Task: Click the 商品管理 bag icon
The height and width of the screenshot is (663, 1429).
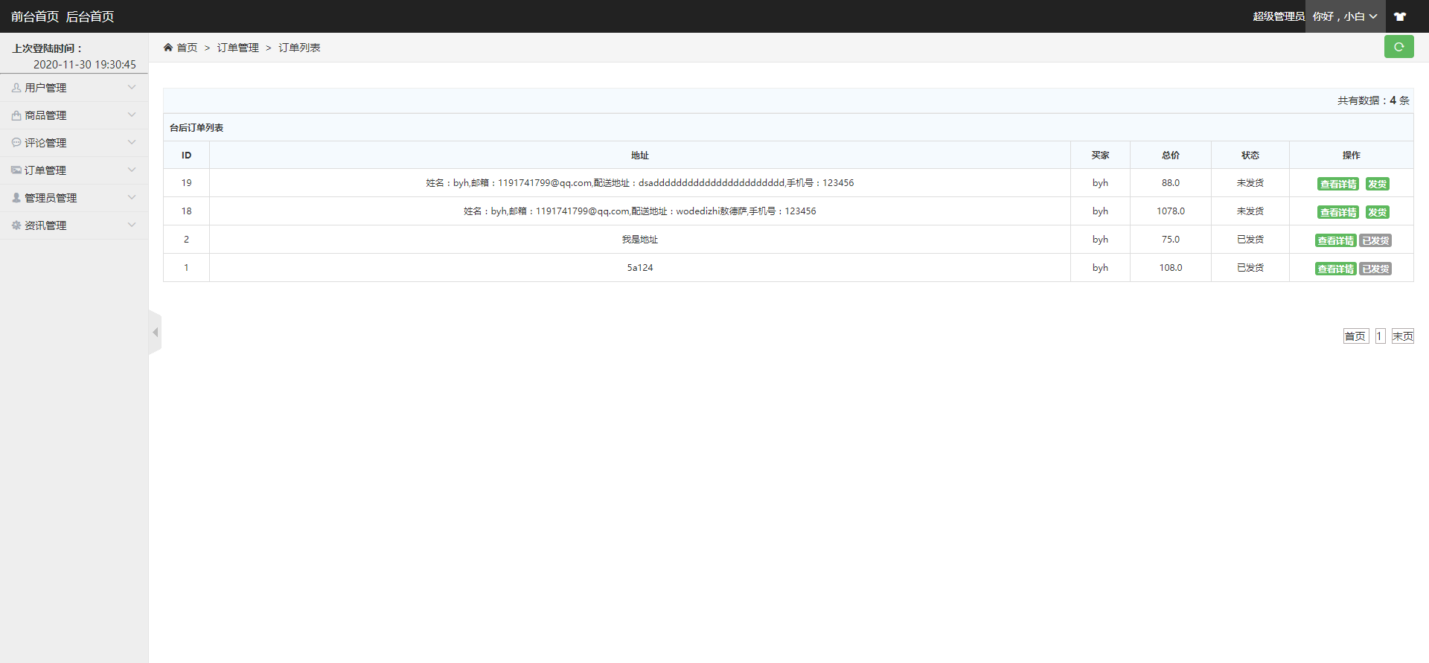Action: (16, 115)
